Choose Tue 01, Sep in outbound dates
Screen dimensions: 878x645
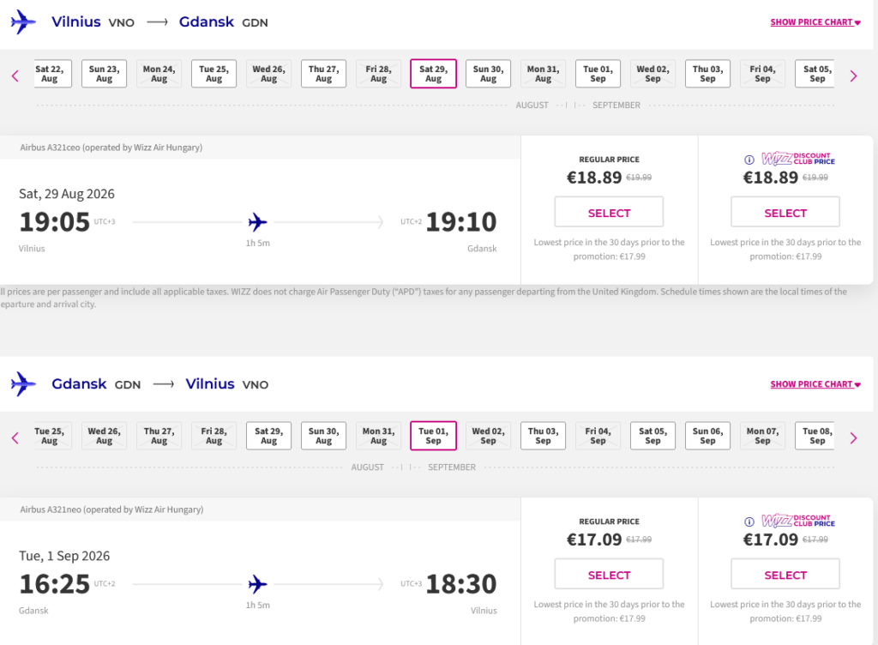[598, 74]
